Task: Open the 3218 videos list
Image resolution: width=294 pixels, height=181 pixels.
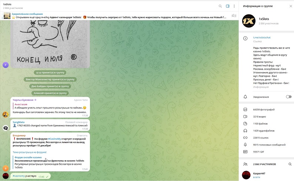Action: 260,117
